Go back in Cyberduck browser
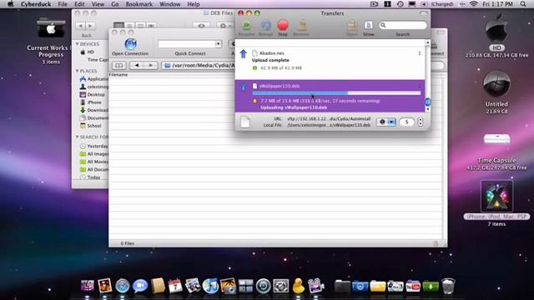The image size is (534, 300). click(x=137, y=65)
